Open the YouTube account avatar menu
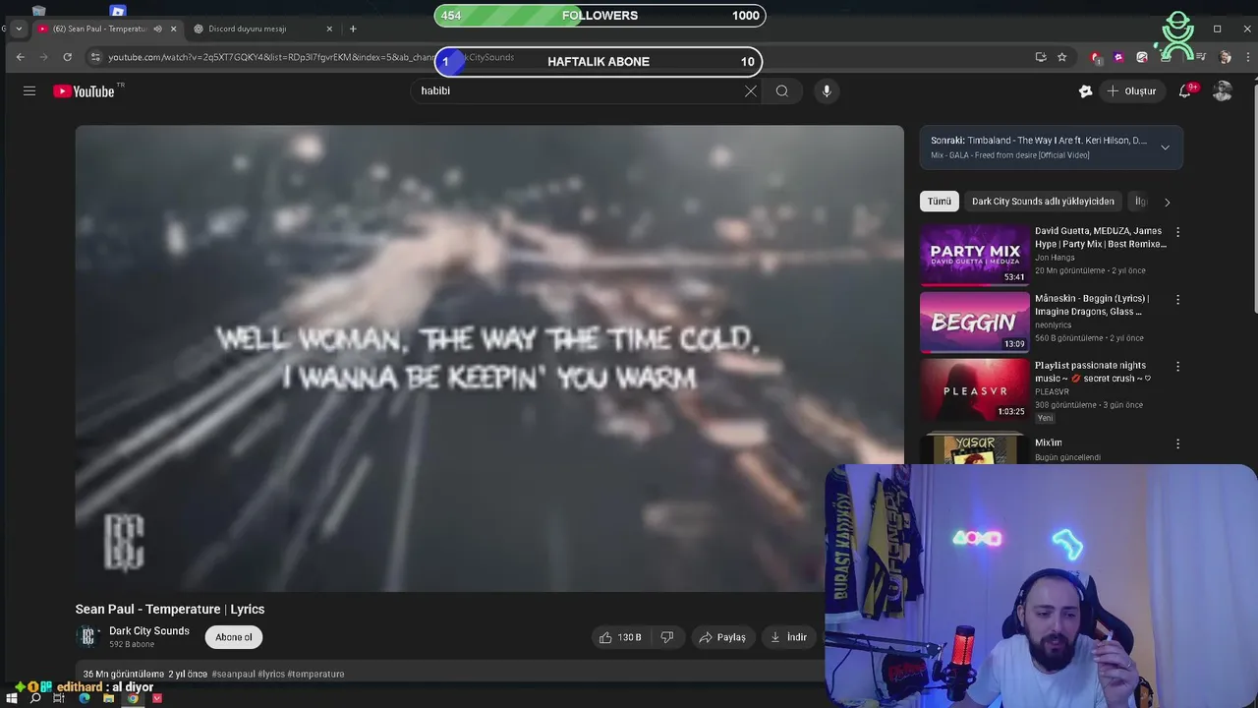The height and width of the screenshot is (708, 1258). (x=1223, y=90)
